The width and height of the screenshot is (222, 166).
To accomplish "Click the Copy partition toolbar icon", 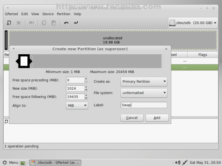I will click(x=44, y=23).
